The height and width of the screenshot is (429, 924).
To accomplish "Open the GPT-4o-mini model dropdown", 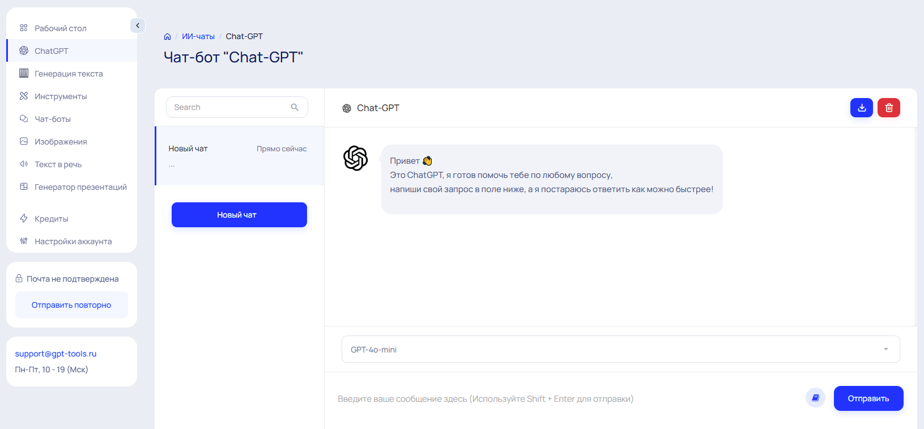I will [620, 349].
